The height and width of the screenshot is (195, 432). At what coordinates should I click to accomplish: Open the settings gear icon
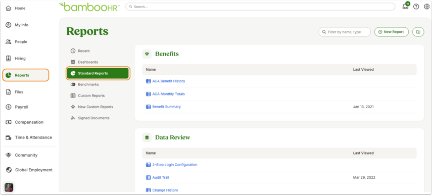[426, 7]
